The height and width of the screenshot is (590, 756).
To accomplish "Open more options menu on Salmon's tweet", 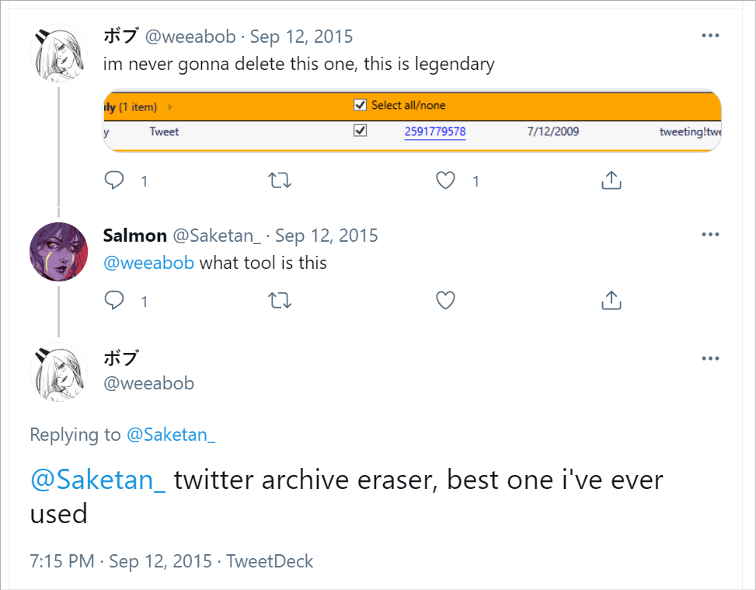I will click(710, 233).
